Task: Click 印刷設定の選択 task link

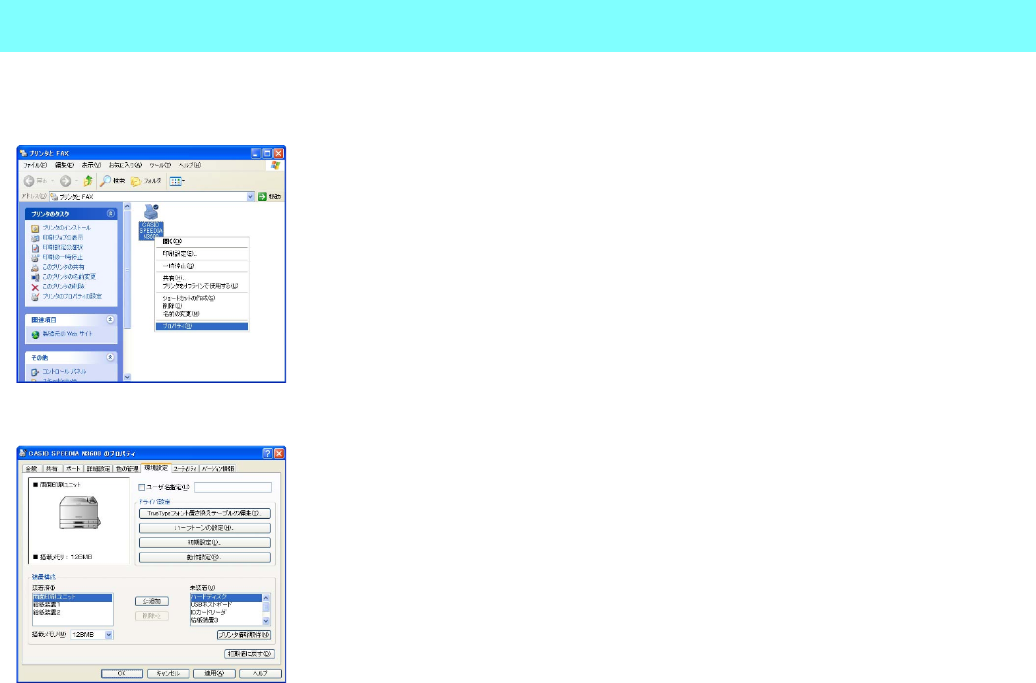Action: coord(63,247)
